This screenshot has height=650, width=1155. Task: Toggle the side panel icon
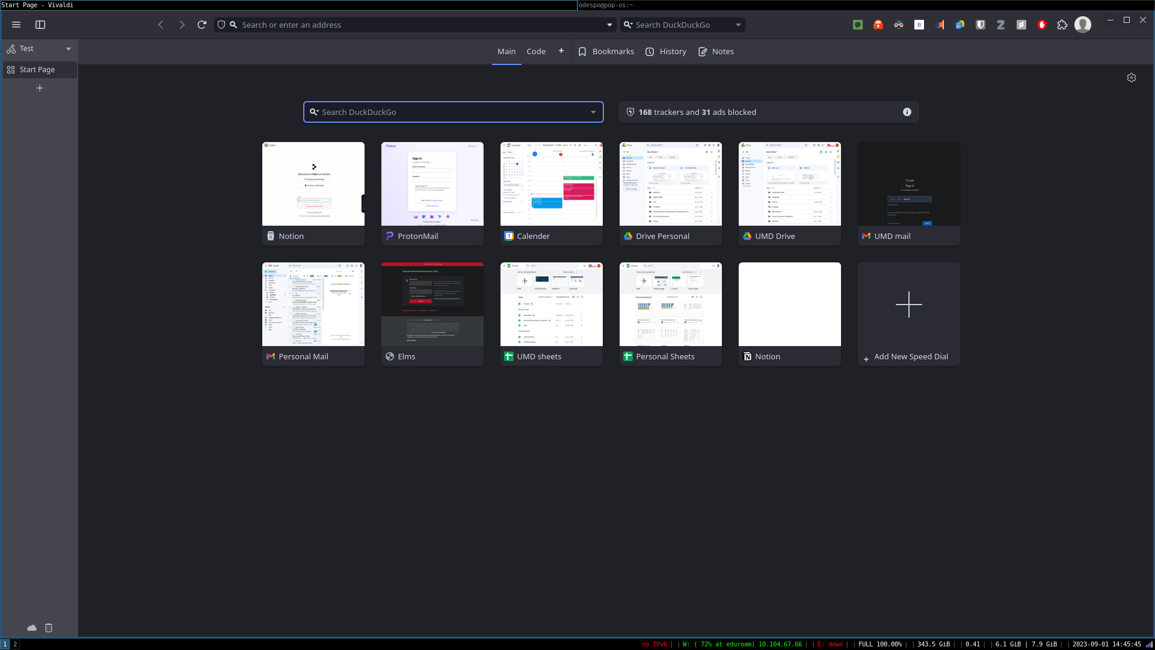click(x=40, y=25)
